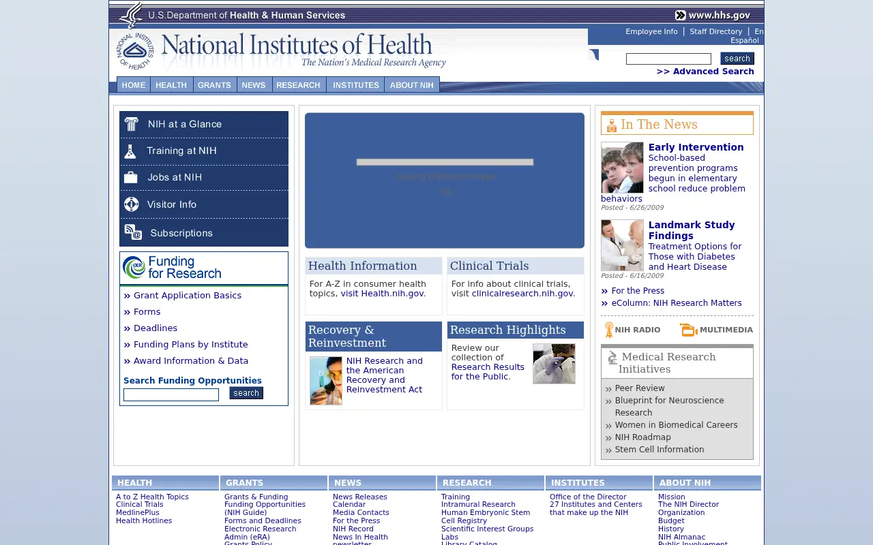Open the HOME navigation tab
This screenshot has width=873, height=545.
[134, 85]
